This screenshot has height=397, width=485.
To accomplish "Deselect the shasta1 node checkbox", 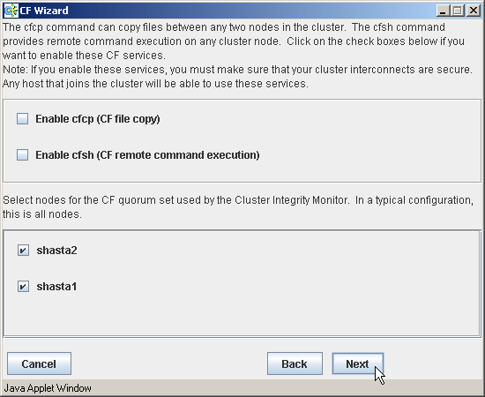I will click(x=23, y=286).
